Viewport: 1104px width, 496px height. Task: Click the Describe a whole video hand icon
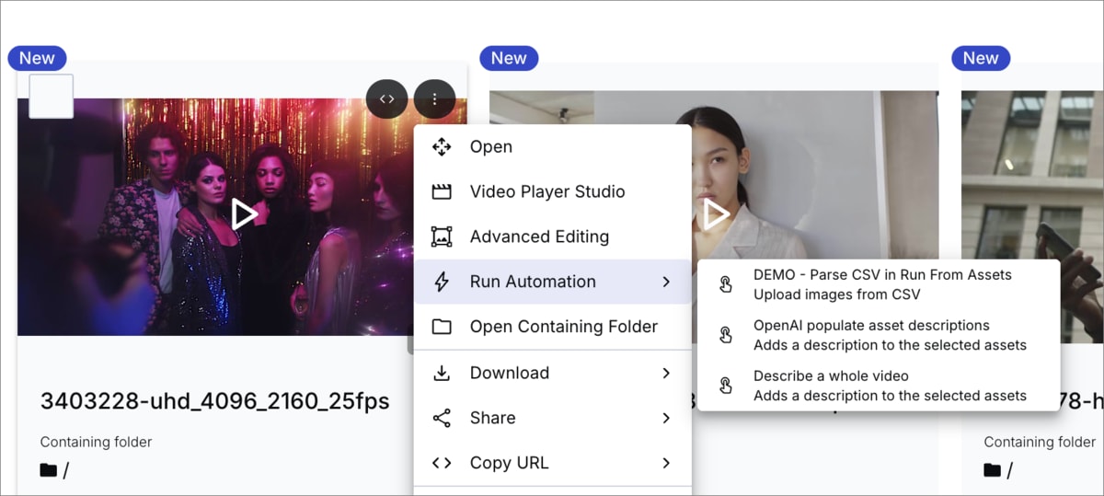pyautogui.click(x=726, y=386)
